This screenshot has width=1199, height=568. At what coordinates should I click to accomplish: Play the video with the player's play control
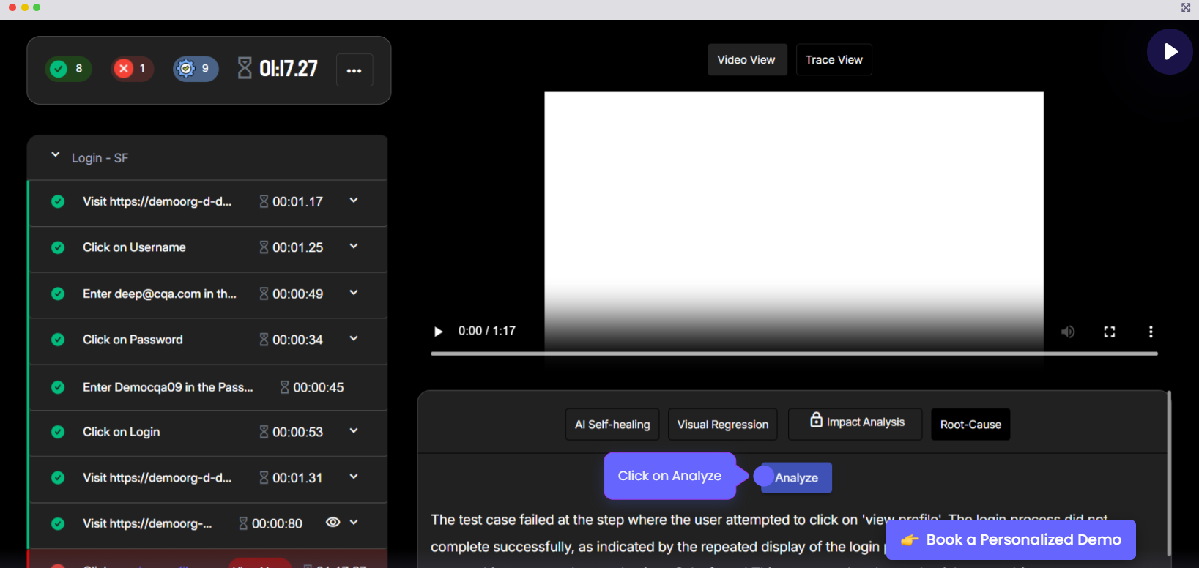(439, 332)
